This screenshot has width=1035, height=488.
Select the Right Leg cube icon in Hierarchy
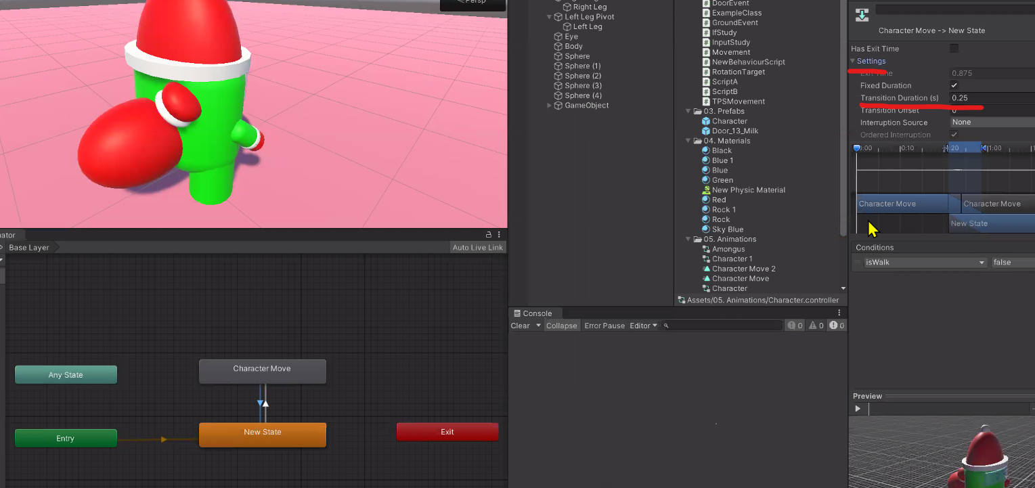567,7
